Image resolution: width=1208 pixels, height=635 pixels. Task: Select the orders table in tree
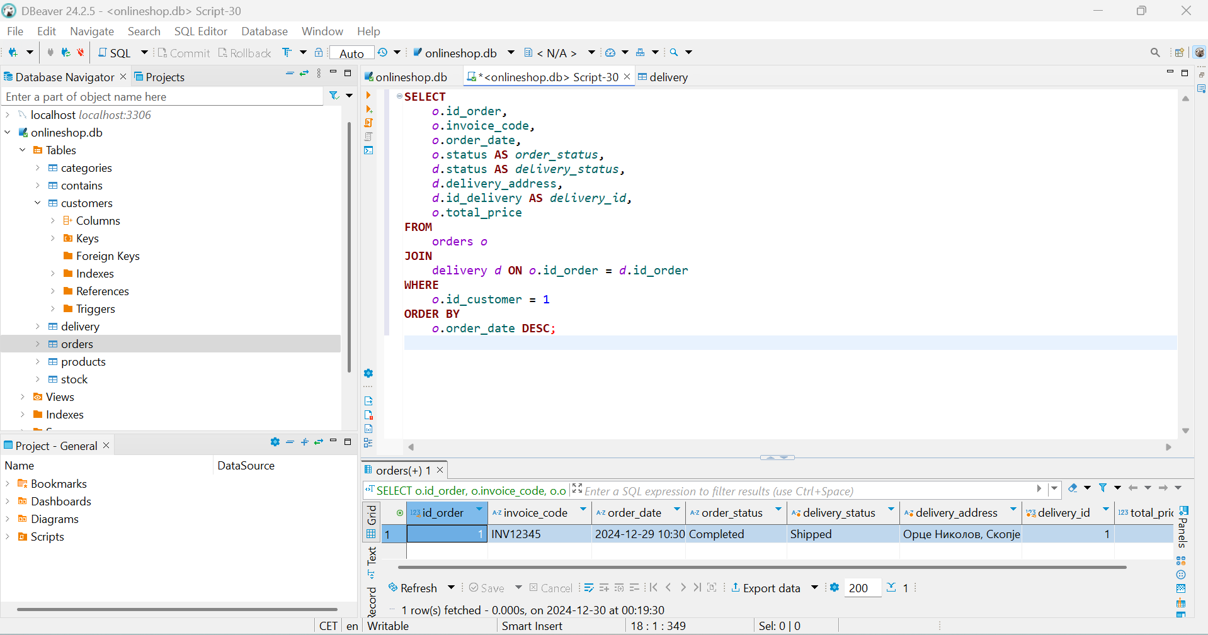[77, 344]
